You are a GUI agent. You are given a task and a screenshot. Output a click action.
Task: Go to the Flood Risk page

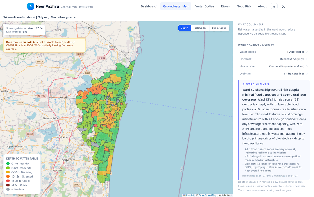click(x=244, y=6)
